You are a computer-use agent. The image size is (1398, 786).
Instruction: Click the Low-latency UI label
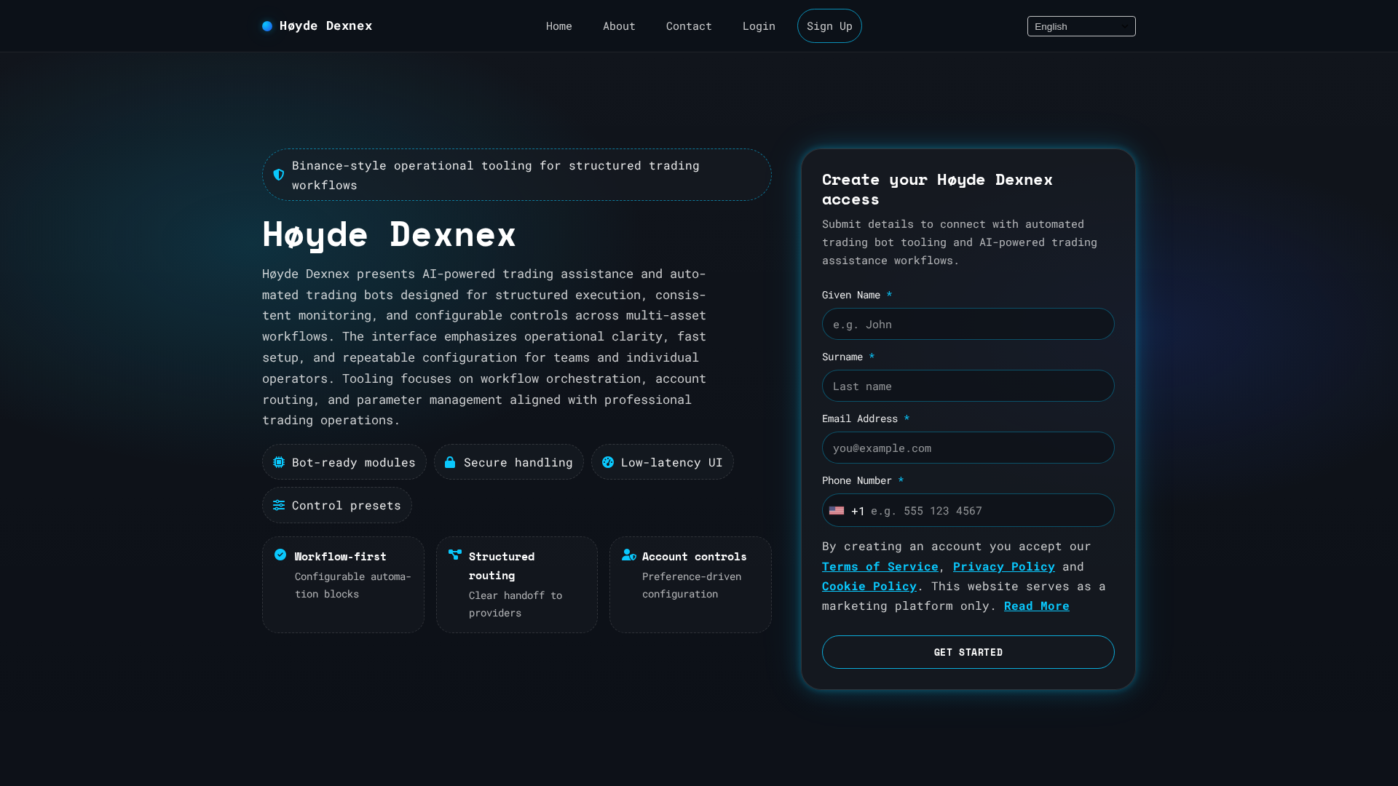pos(671,462)
